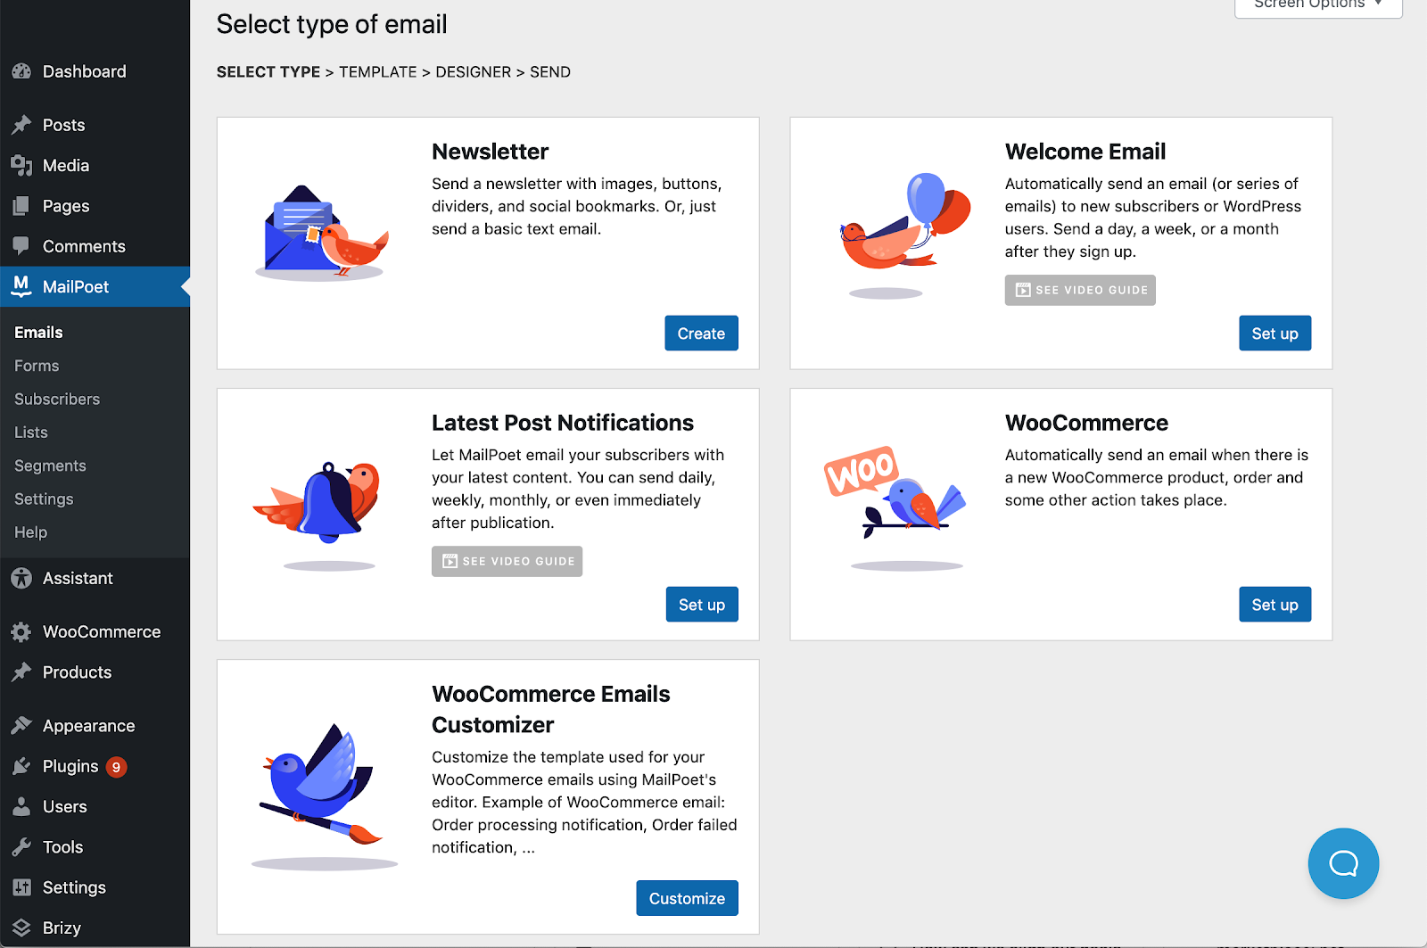This screenshot has width=1427, height=948.
Task: Set up the Welcome Email
Action: pos(1274,334)
